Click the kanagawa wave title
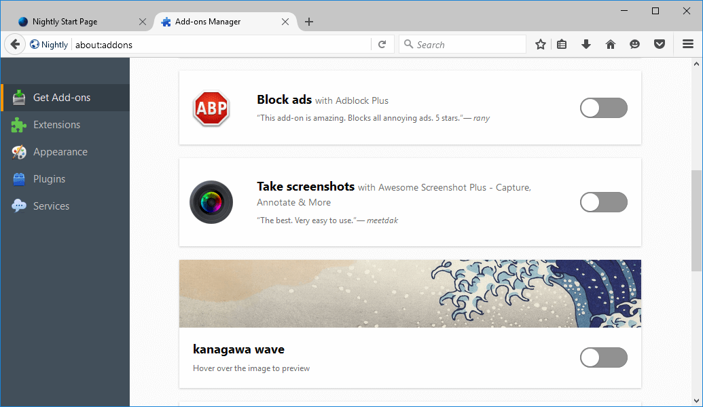 [238, 349]
